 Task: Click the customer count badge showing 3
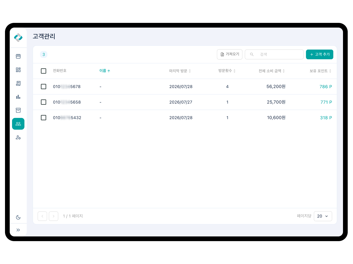[x=44, y=54]
